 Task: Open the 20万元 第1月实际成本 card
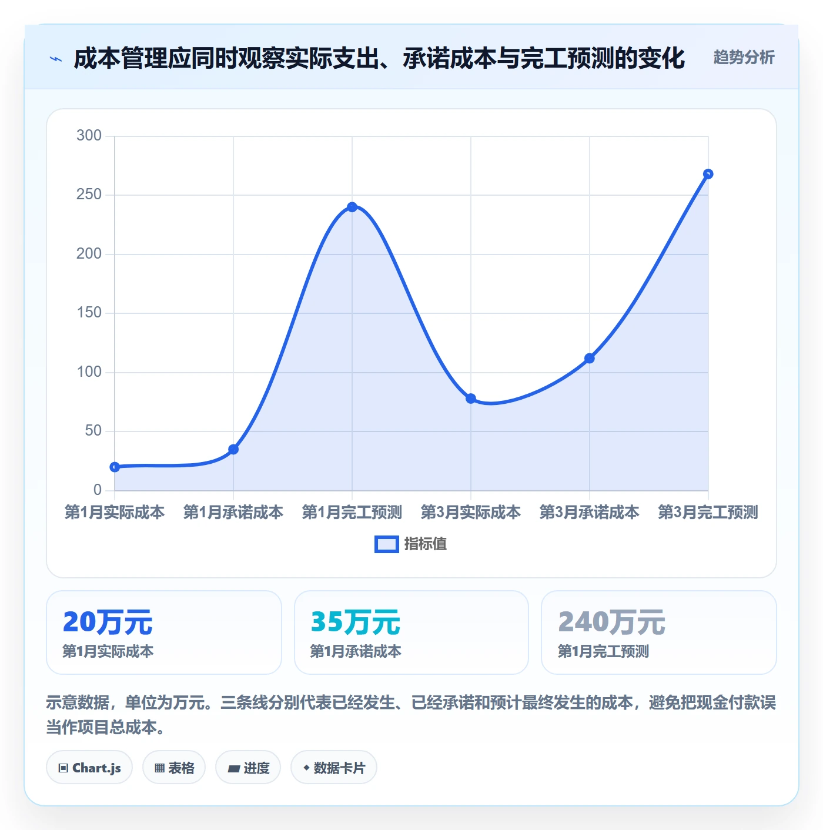tap(164, 632)
